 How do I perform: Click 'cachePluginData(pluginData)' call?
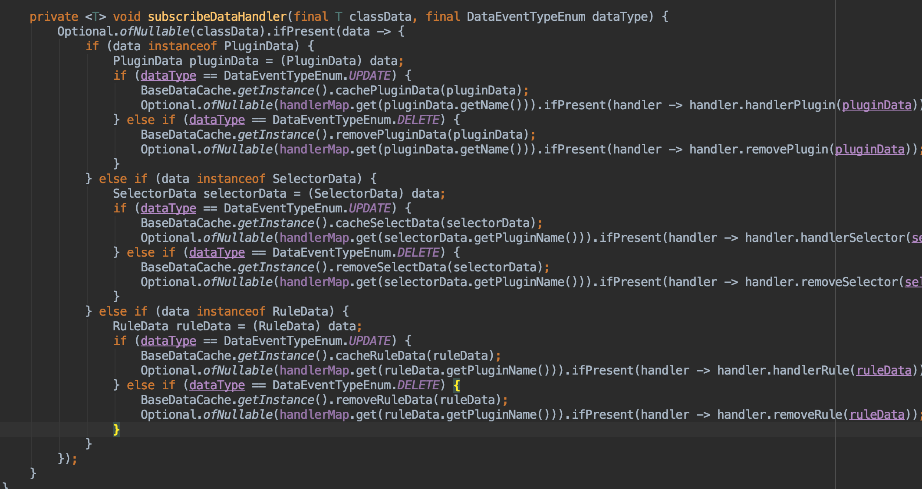pyautogui.click(x=428, y=91)
